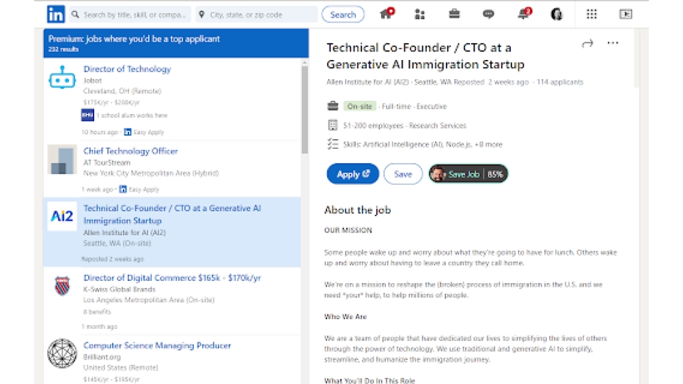Open the Learning video icon

click(x=626, y=14)
